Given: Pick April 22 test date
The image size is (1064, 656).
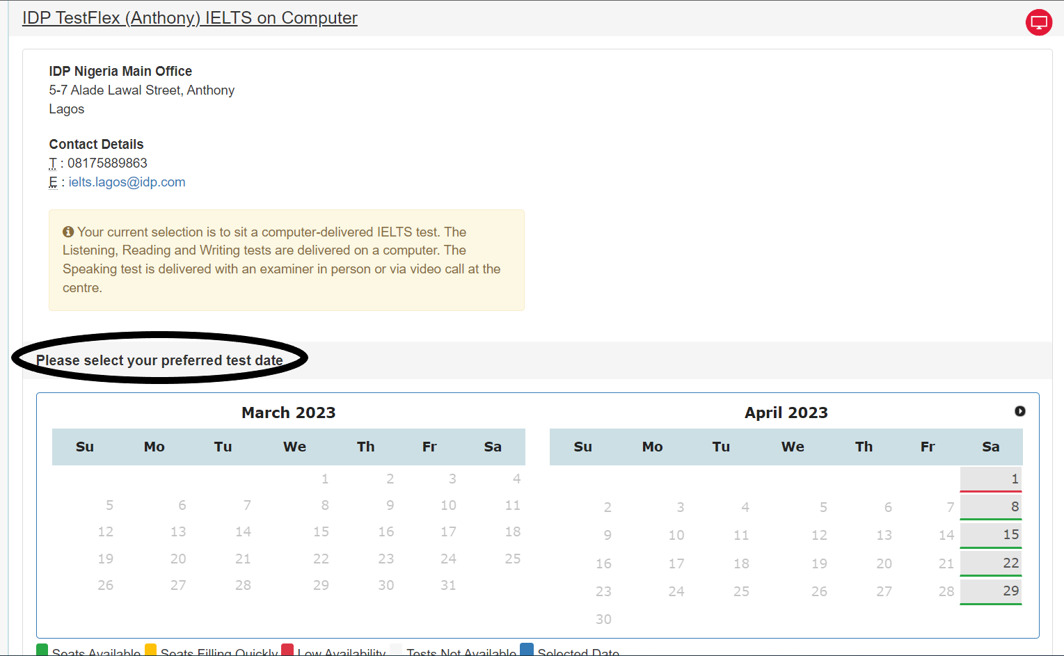Looking at the screenshot, I should coord(990,562).
